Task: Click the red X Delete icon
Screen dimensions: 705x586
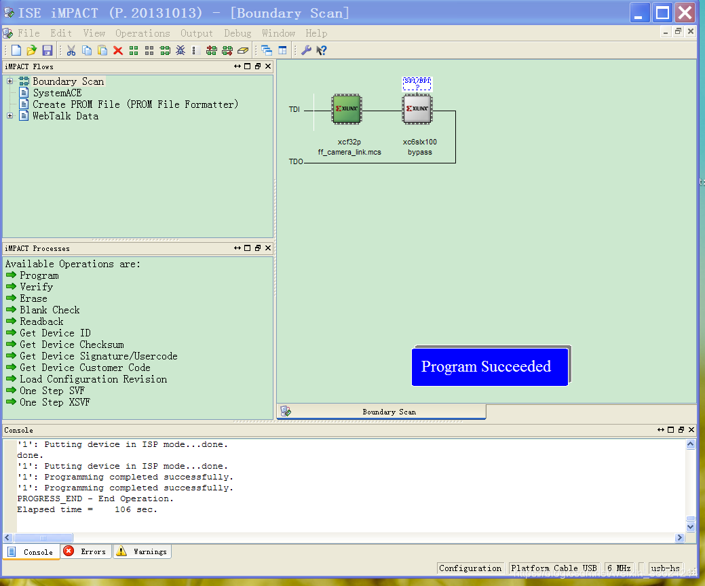Action: pyautogui.click(x=118, y=50)
